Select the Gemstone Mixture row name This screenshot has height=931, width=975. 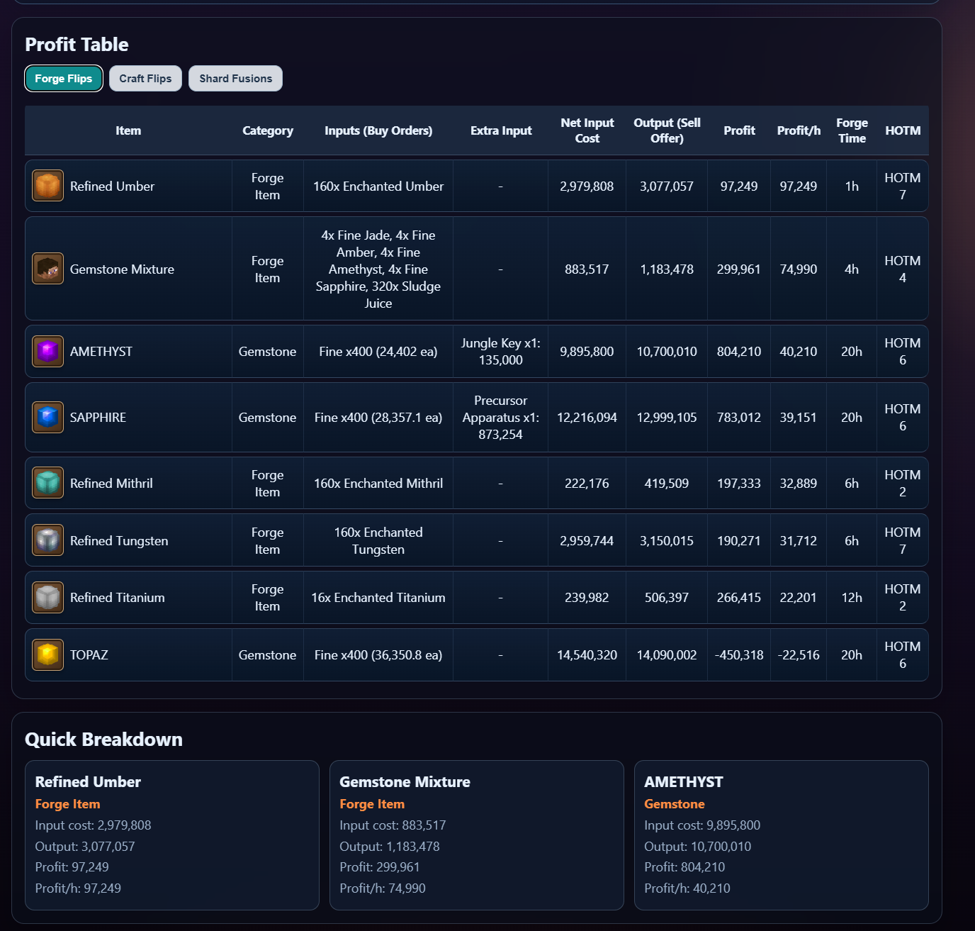pyautogui.click(x=122, y=269)
